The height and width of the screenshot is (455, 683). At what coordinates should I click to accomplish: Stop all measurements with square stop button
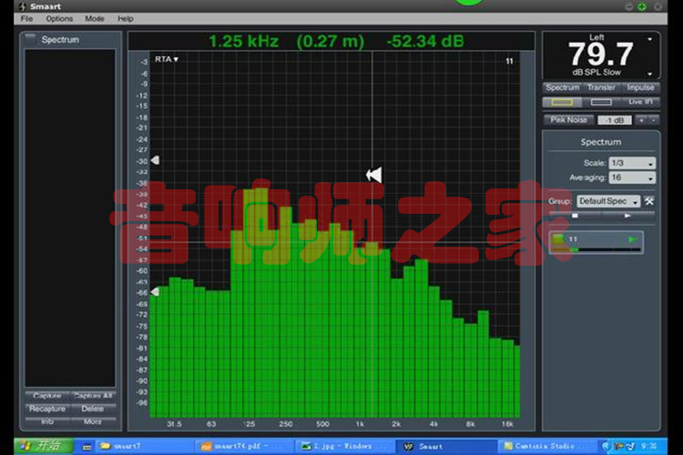(575, 216)
